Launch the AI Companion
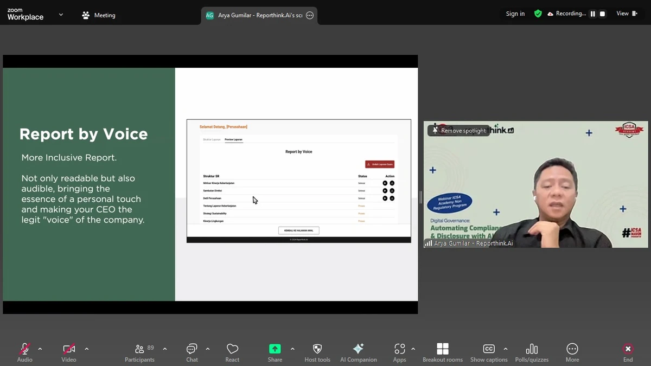This screenshot has width=651, height=366. point(358,352)
